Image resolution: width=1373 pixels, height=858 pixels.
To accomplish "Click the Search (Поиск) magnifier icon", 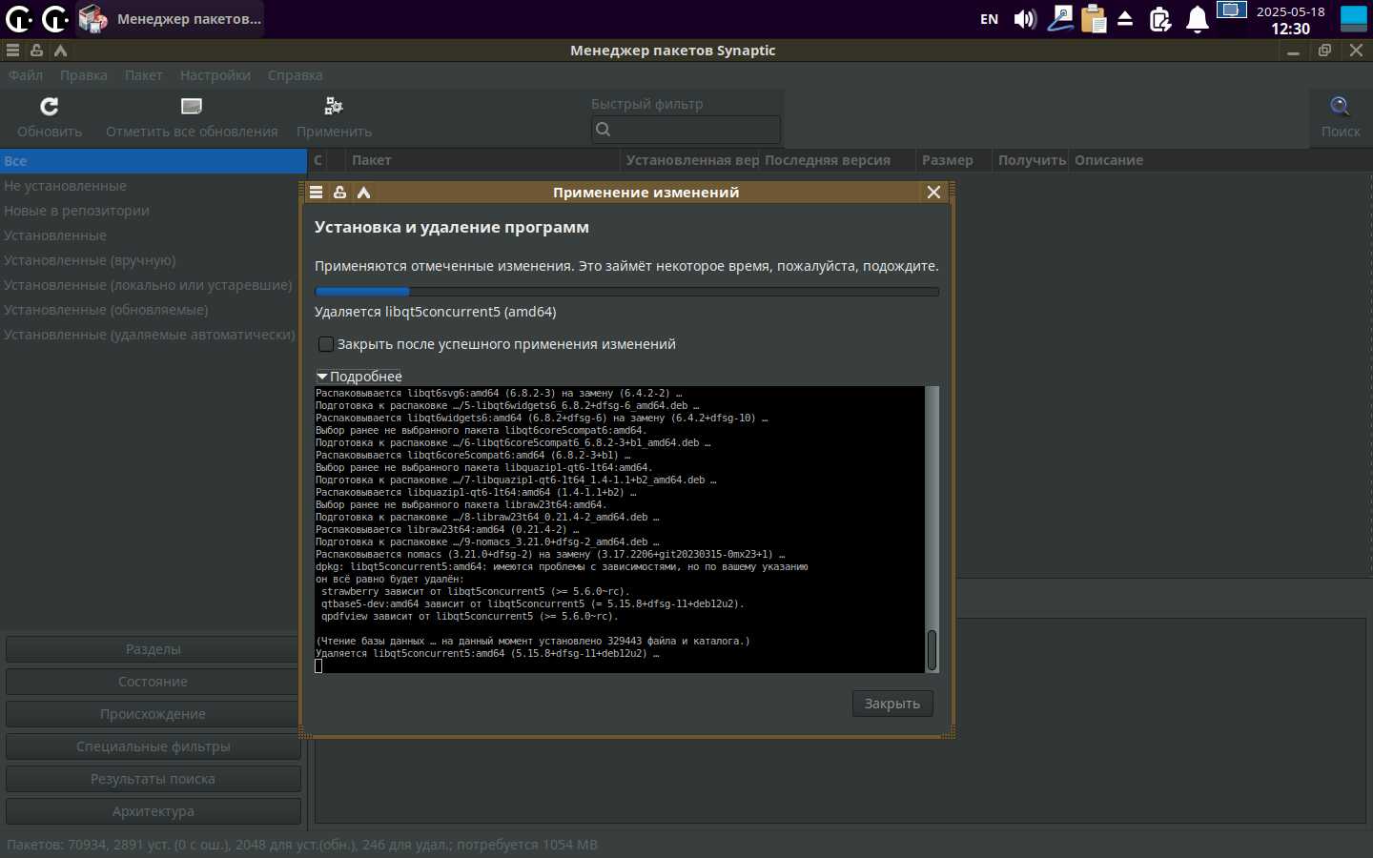I will [1340, 106].
